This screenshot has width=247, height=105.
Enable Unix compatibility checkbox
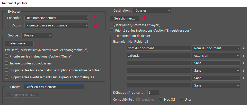click(181, 99)
